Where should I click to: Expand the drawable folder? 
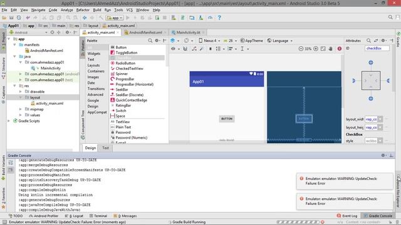coord(21,92)
